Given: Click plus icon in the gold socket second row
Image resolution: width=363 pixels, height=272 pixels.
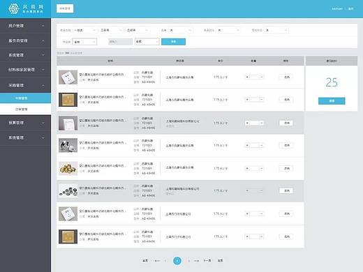Looking at the screenshot, I should (247, 100).
